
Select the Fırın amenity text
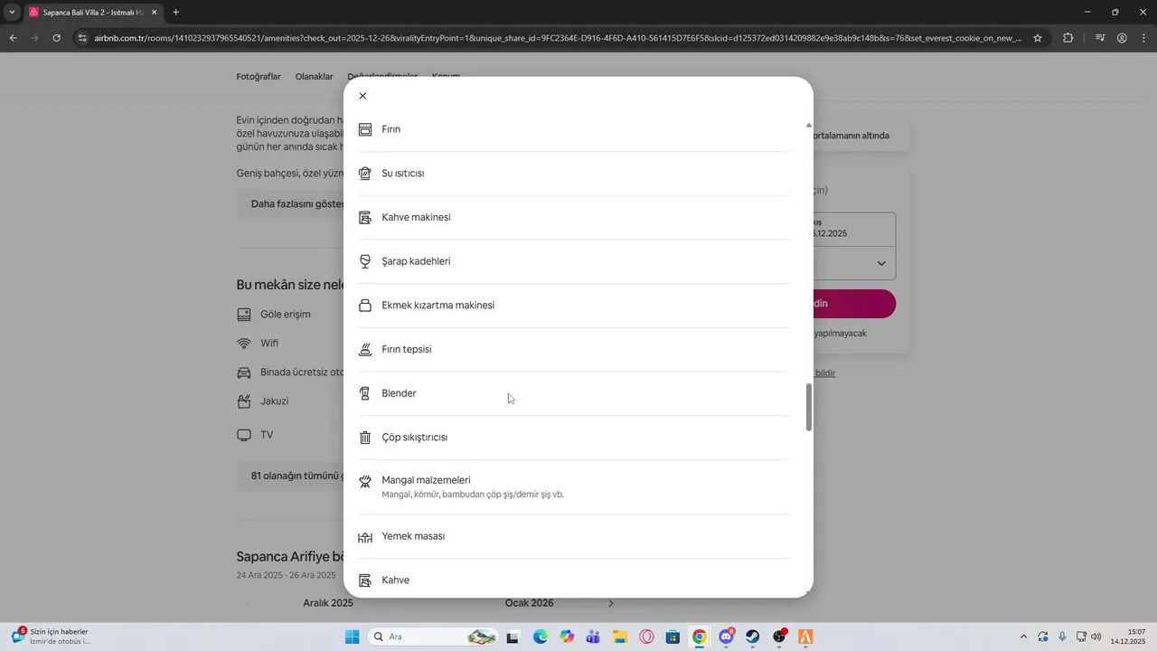[391, 129]
